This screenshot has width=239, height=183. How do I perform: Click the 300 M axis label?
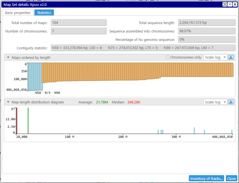click(x=176, y=137)
